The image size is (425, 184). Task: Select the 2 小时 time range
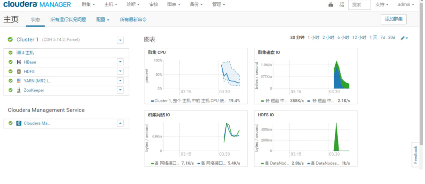point(328,38)
